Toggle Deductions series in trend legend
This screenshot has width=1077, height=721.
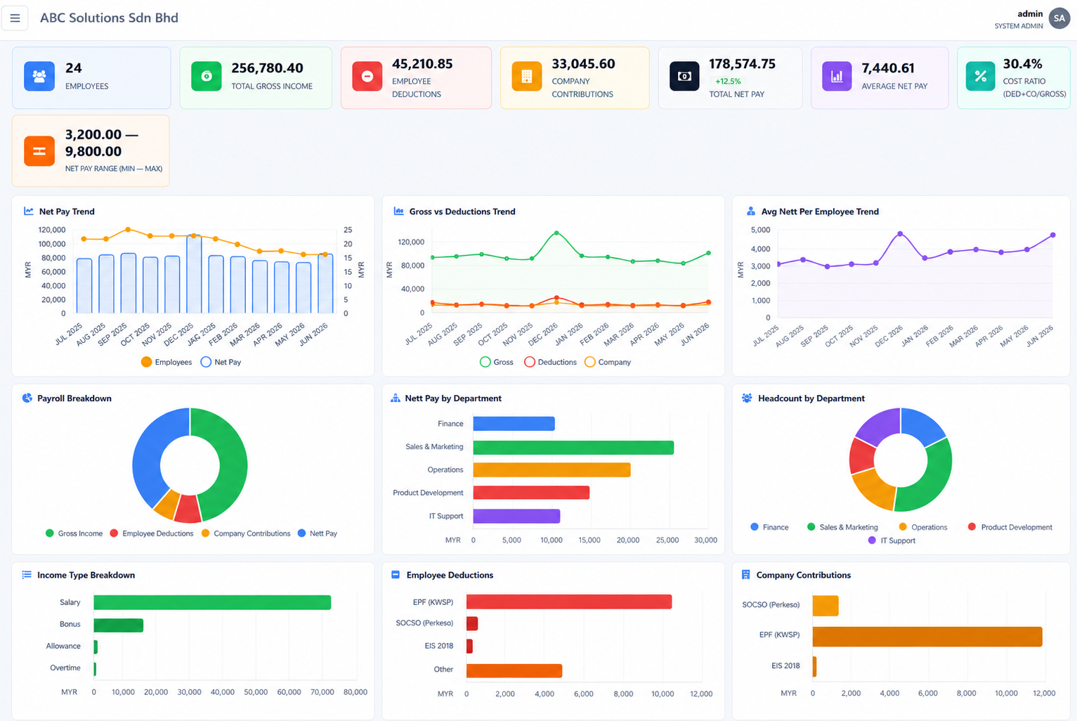point(550,362)
